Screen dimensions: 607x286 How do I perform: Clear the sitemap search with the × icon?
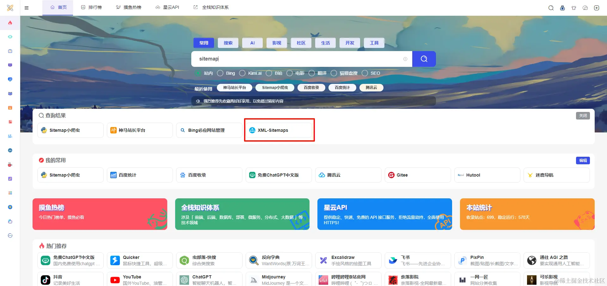pos(405,59)
